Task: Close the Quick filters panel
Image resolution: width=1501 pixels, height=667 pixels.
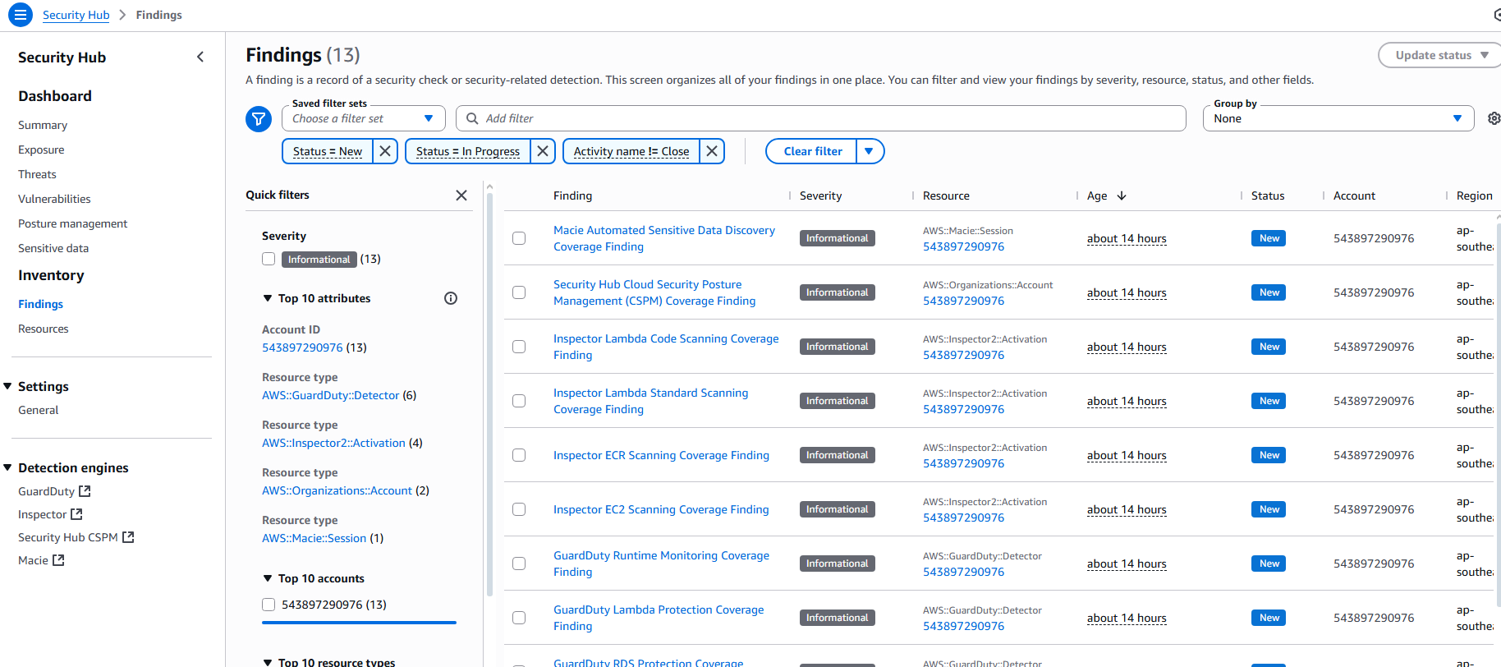Action: coord(461,195)
